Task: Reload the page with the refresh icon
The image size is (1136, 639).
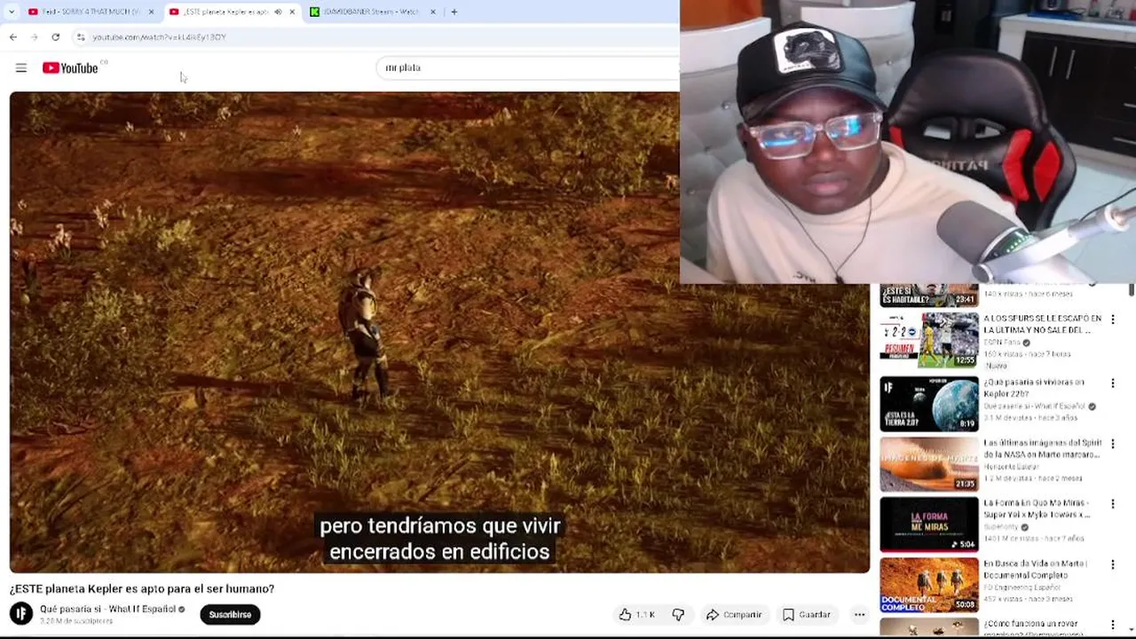Action: 56,36
